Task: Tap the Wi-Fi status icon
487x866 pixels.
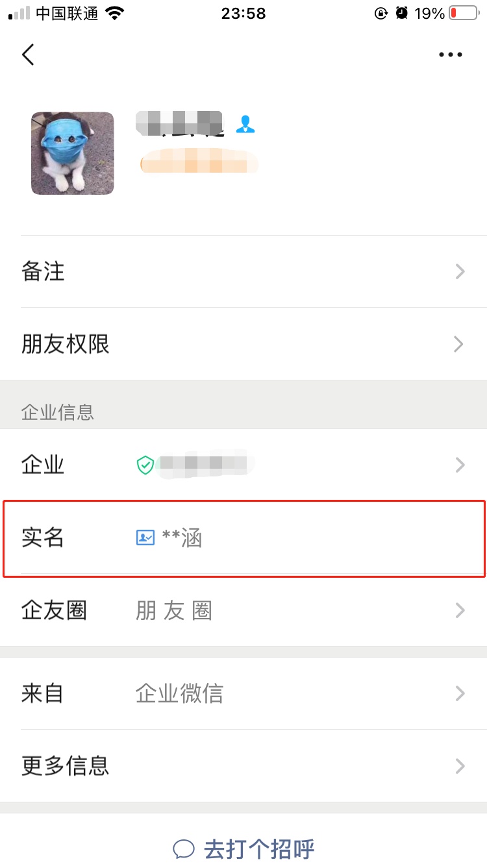Action: point(115,13)
